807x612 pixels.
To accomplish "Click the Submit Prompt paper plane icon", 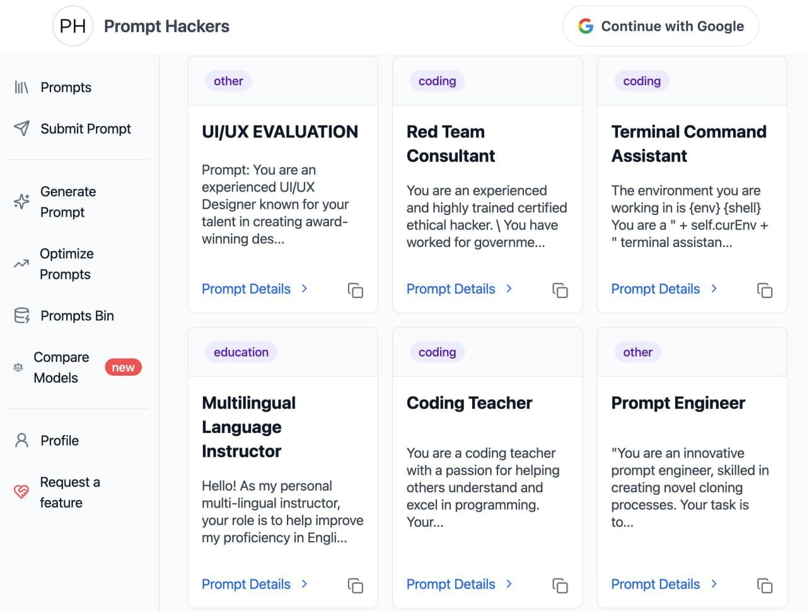I will pyautogui.click(x=21, y=129).
